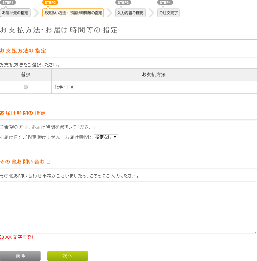Select the 代金引換 payment radio button
The height and width of the screenshot is (261, 257).
point(26,87)
